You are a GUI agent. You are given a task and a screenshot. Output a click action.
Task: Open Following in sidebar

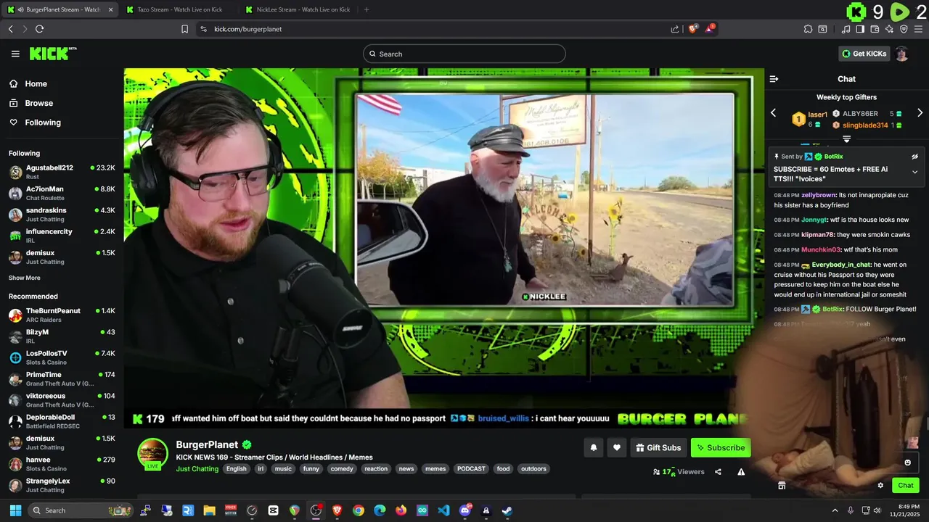42,123
